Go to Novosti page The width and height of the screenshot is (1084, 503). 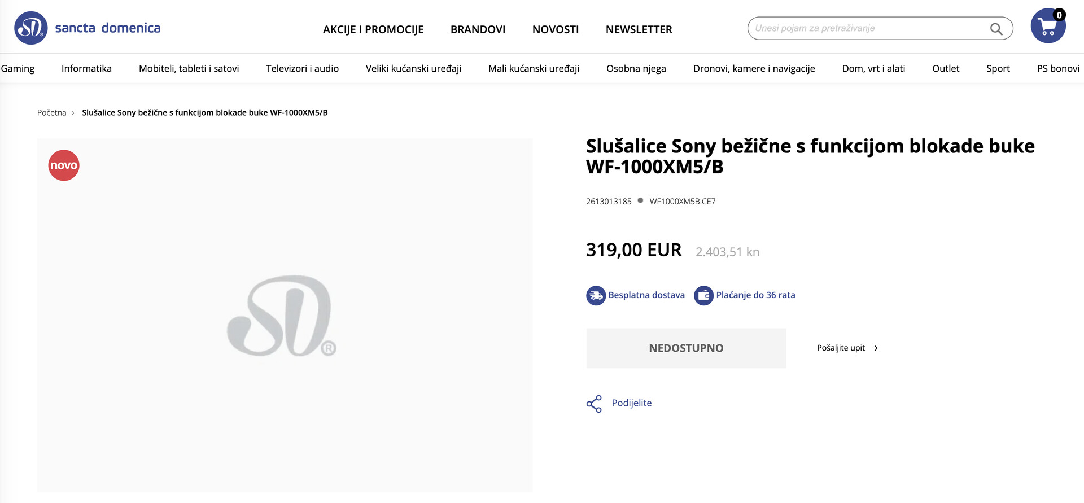pyautogui.click(x=556, y=29)
